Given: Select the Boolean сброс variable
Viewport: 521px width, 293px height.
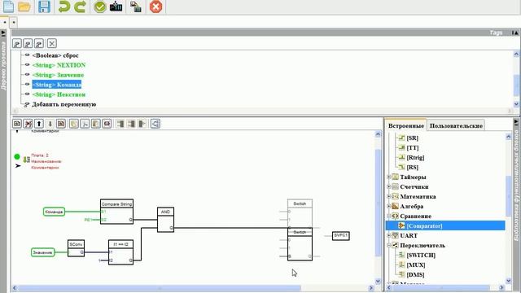Looking at the screenshot, I should coord(55,55).
